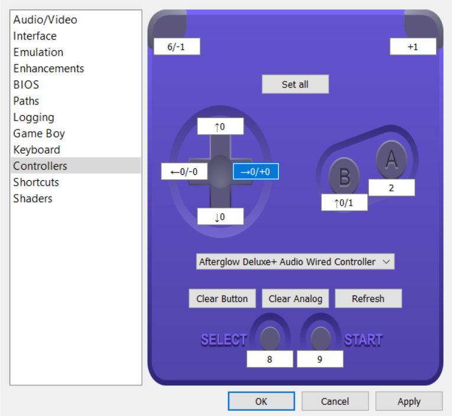Select the D-pad right mapping field
This screenshot has height=416, width=452.
(255, 171)
